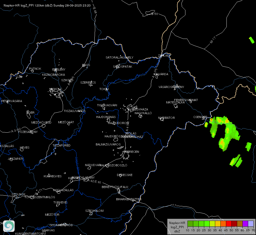Click the SZEGHALOM town label

coord(94,211)
